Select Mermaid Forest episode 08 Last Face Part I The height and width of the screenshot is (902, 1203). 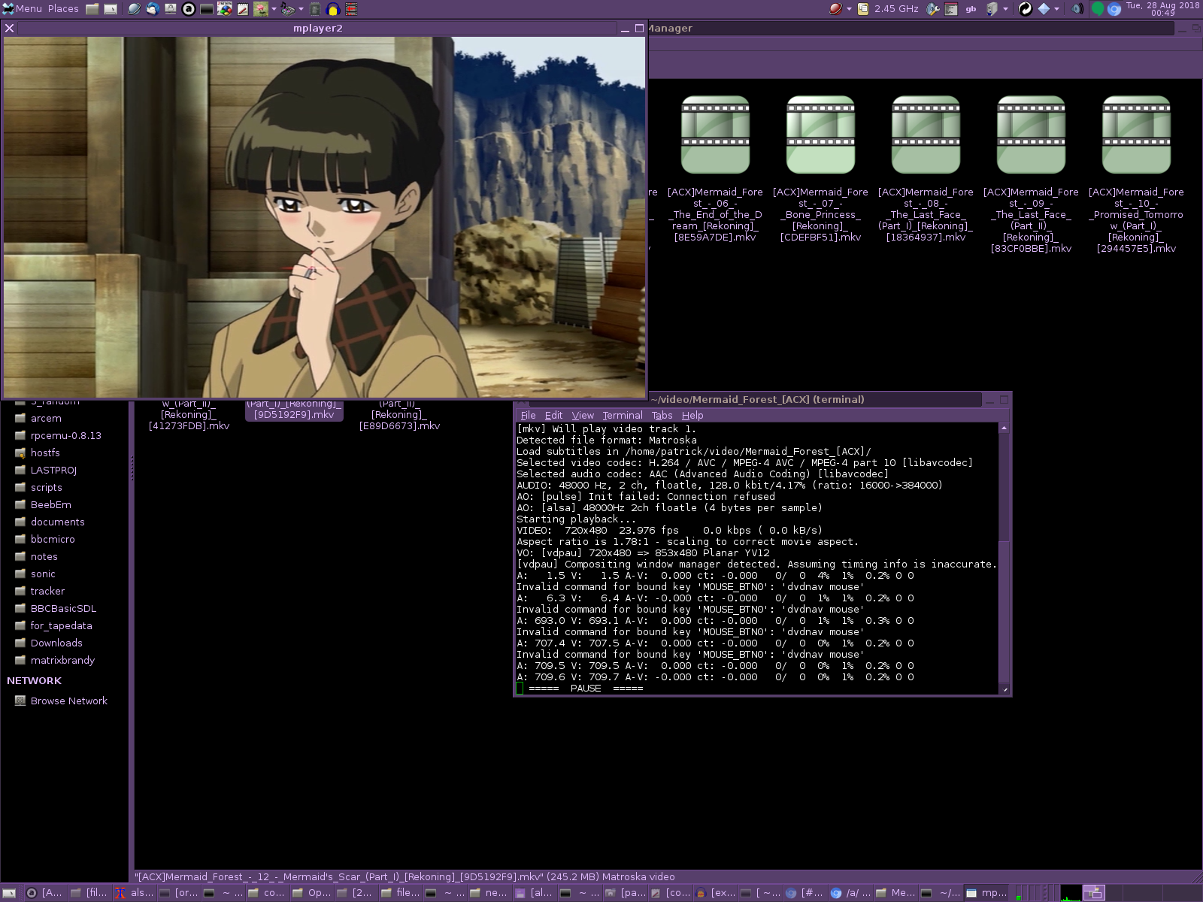point(926,169)
